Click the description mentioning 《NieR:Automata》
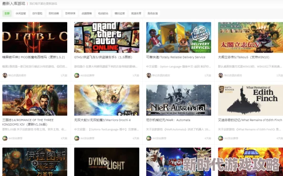 click(178, 130)
